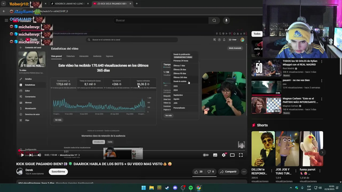This screenshot has height=192, width=342.
Task: Open the Derek channel name link
Action: 29,170
